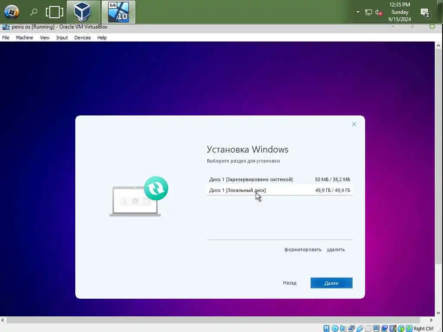Close the Windows setup dialog with the X
The width and height of the screenshot is (443, 332).
pyautogui.click(x=354, y=124)
